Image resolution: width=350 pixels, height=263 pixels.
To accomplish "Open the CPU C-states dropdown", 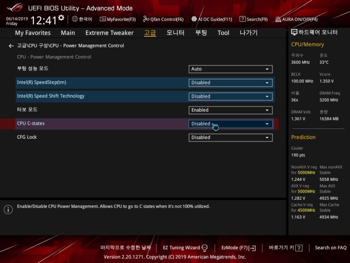I will [230, 124].
